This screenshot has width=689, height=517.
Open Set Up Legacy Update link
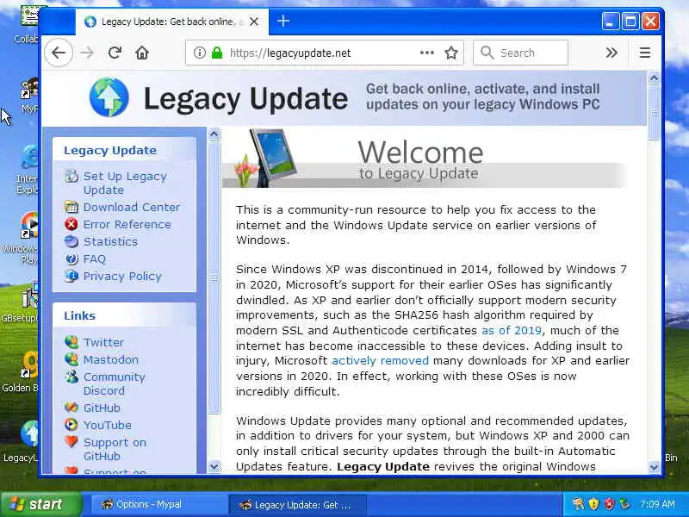point(125,183)
